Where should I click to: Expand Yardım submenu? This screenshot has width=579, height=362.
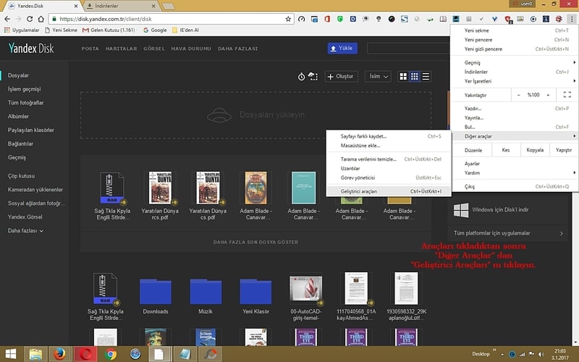514,172
